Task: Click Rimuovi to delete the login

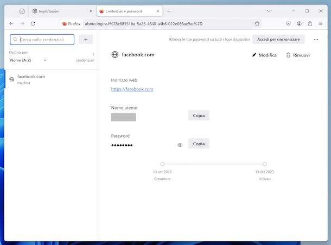Action: click(x=298, y=55)
